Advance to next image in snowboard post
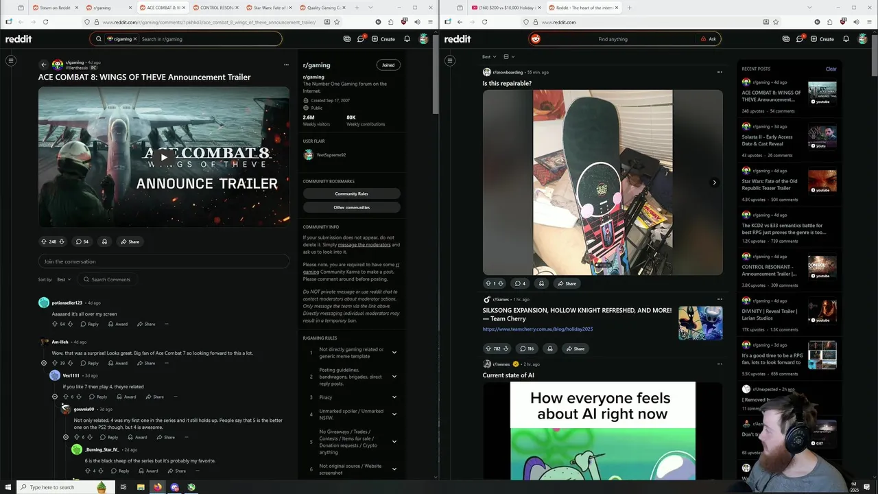 point(714,183)
